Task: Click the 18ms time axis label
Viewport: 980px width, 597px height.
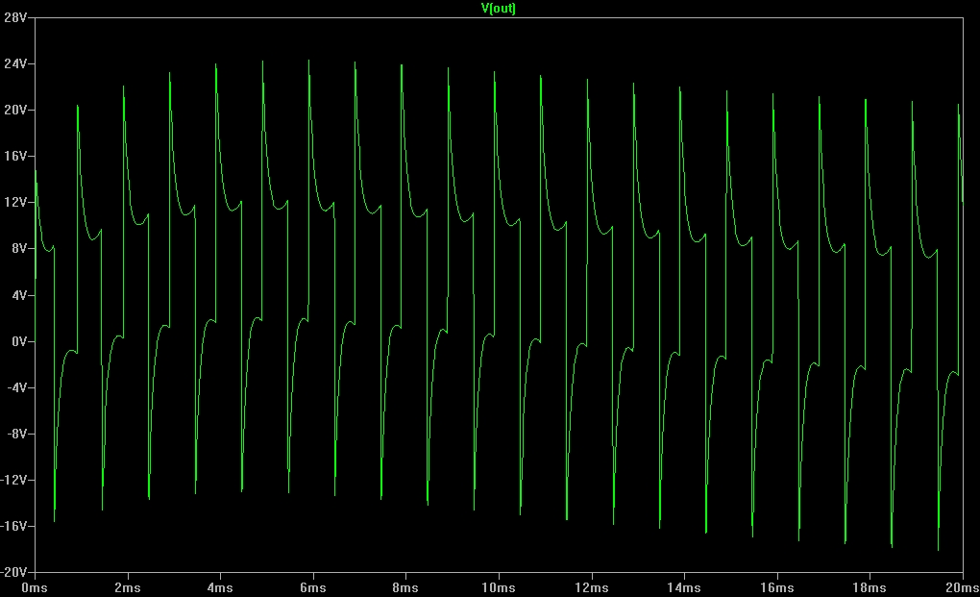Action: click(x=870, y=588)
